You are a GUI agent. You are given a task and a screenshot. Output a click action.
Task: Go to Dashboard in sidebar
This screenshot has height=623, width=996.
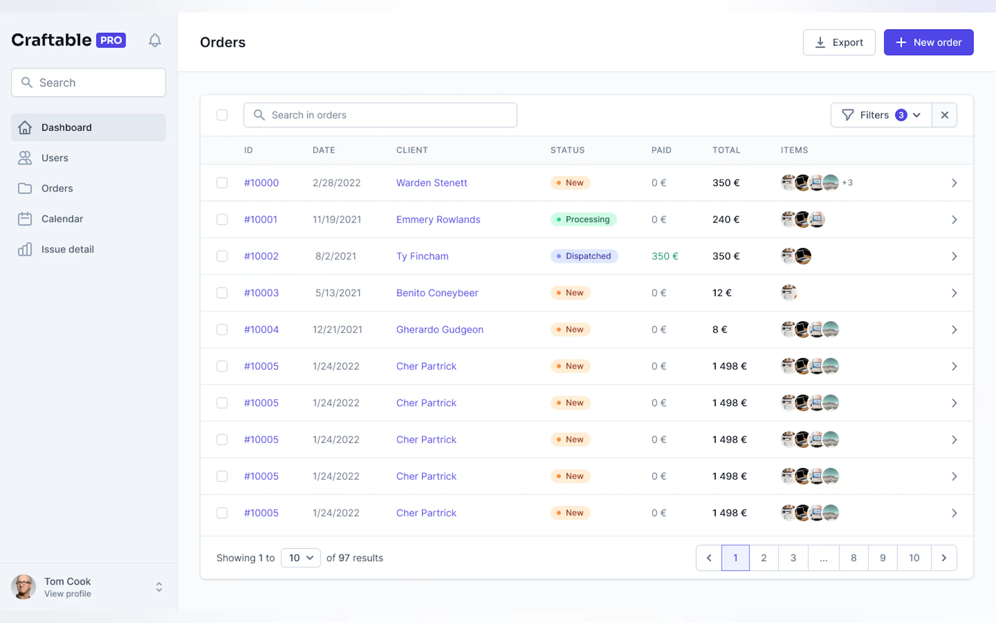tap(66, 128)
